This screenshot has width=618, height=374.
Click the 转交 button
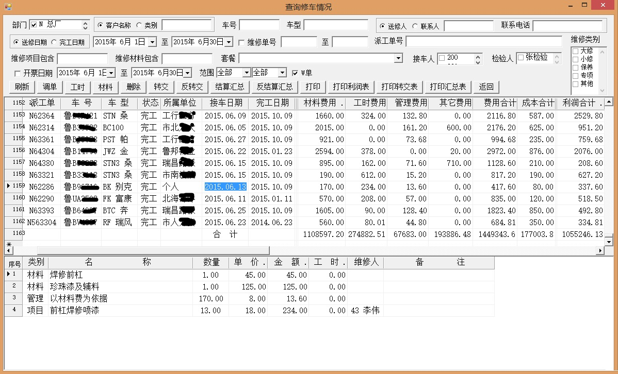point(161,87)
